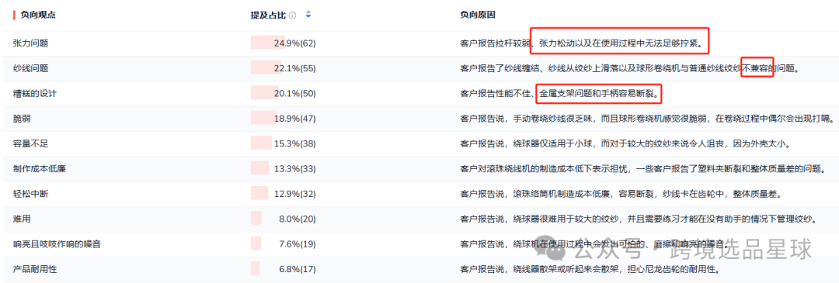Click the 负向观点 column header
The width and height of the screenshot is (839, 283).
click(37, 15)
